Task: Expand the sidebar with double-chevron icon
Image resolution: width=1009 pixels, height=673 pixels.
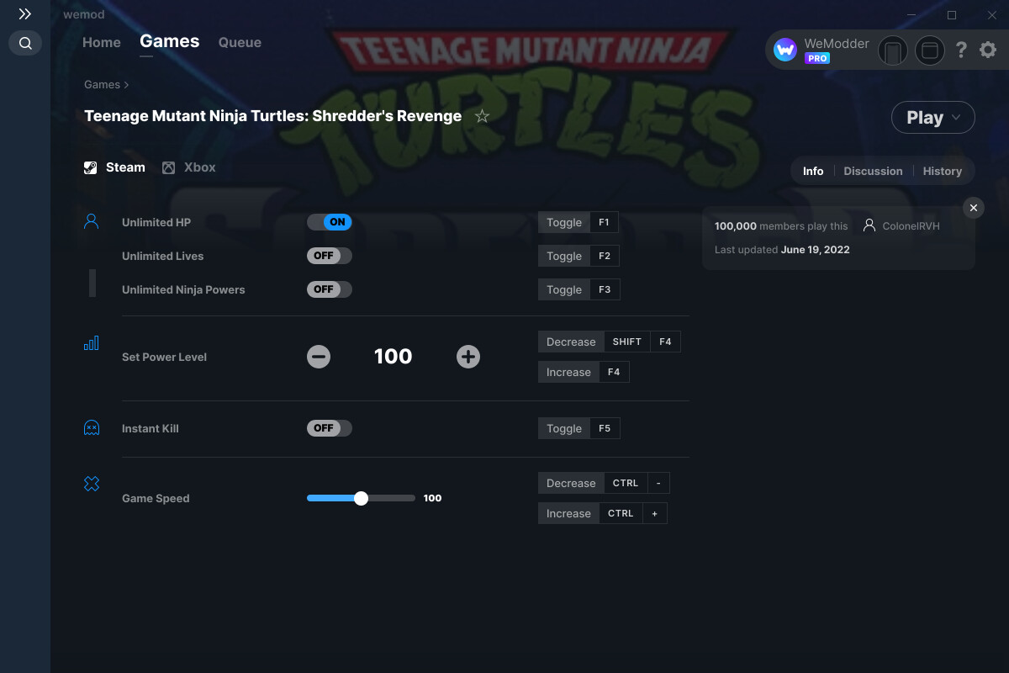Action: click(x=25, y=14)
